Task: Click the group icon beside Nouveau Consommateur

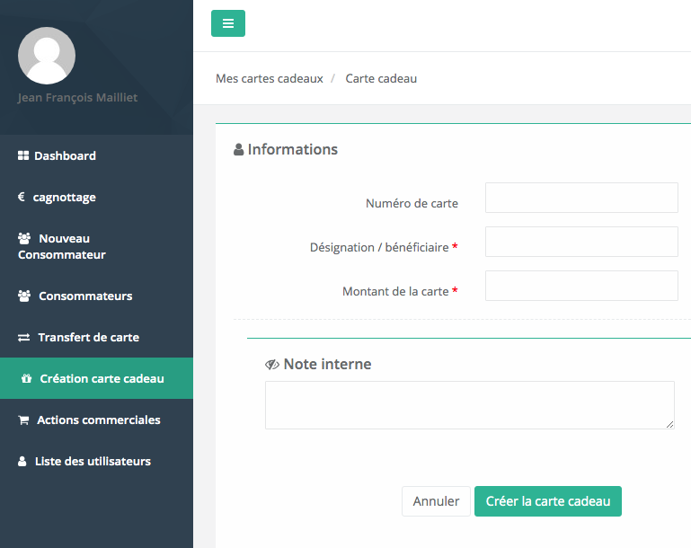Action: [24, 238]
